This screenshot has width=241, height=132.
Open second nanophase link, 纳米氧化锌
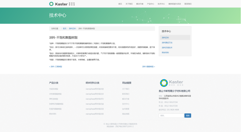pyautogui.click(x=95, y=94)
